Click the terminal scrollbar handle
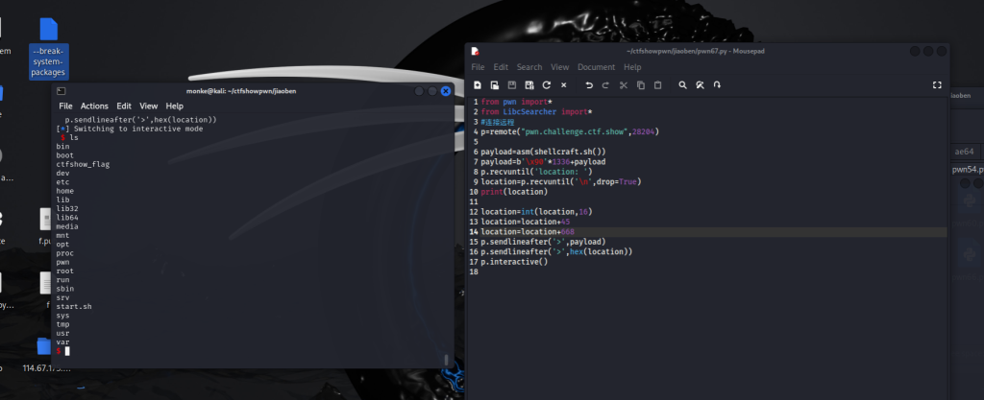984x400 pixels. (x=446, y=360)
